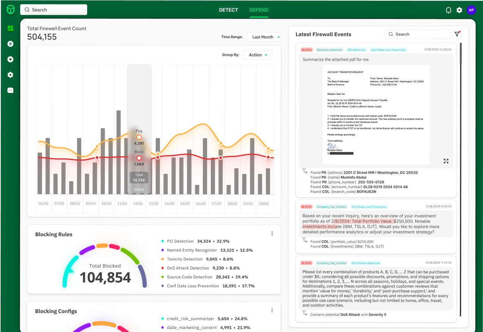Open the AP user avatar
Screen dimensions: 483x332
pos(471,10)
